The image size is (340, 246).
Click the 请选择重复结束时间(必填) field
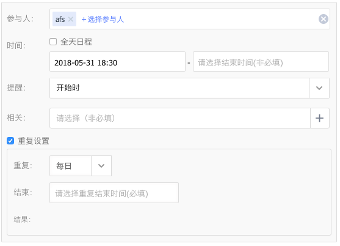(x=114, y=193)
